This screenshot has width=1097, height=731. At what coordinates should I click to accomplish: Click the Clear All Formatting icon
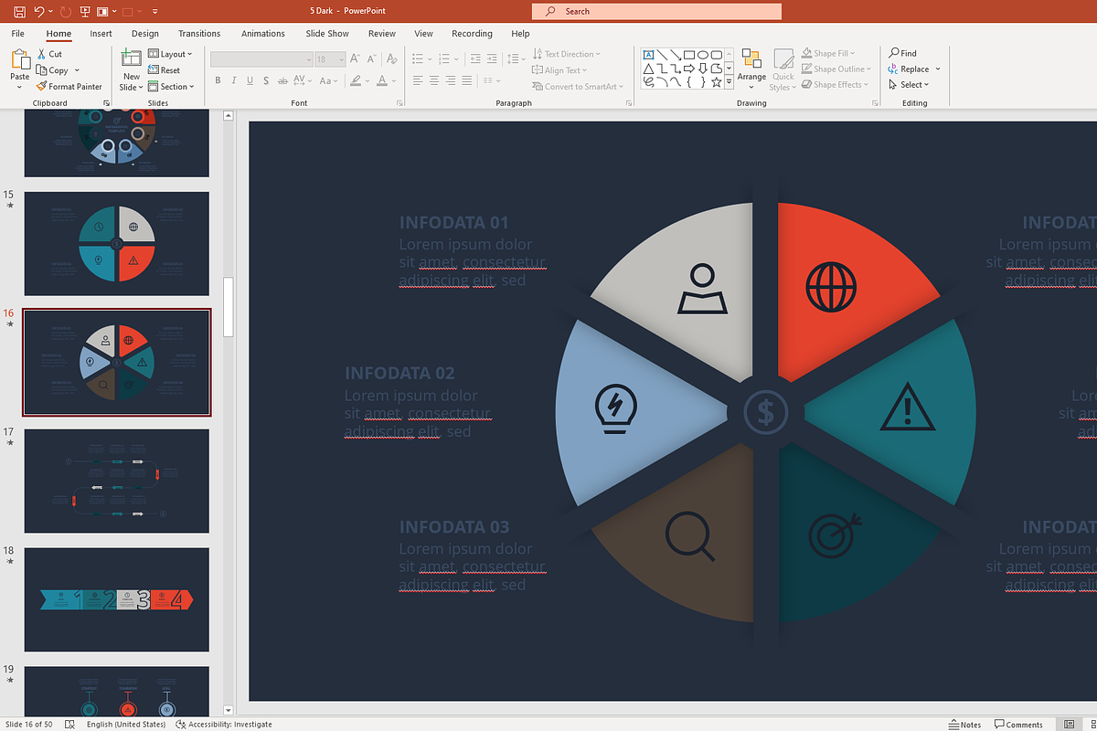click(x=392, y=58)
